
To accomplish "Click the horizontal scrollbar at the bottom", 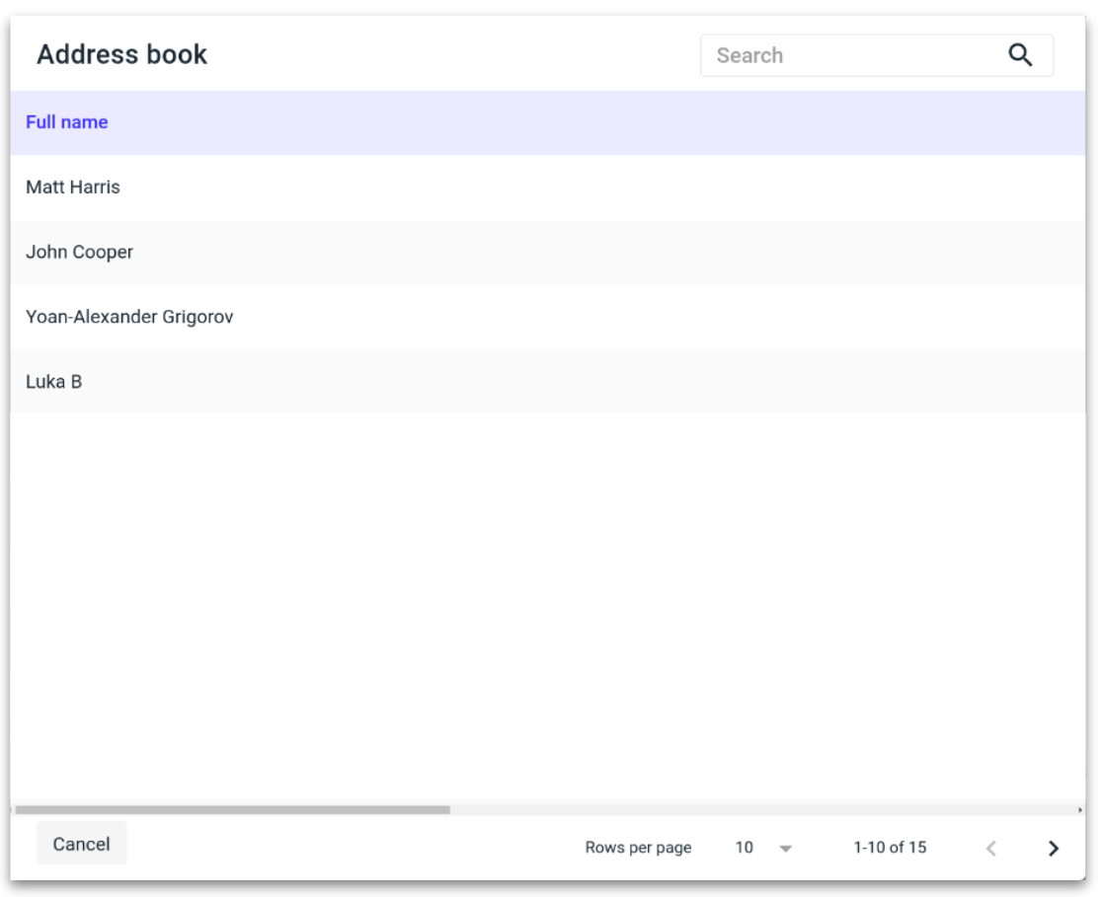I will pos(232,811).
